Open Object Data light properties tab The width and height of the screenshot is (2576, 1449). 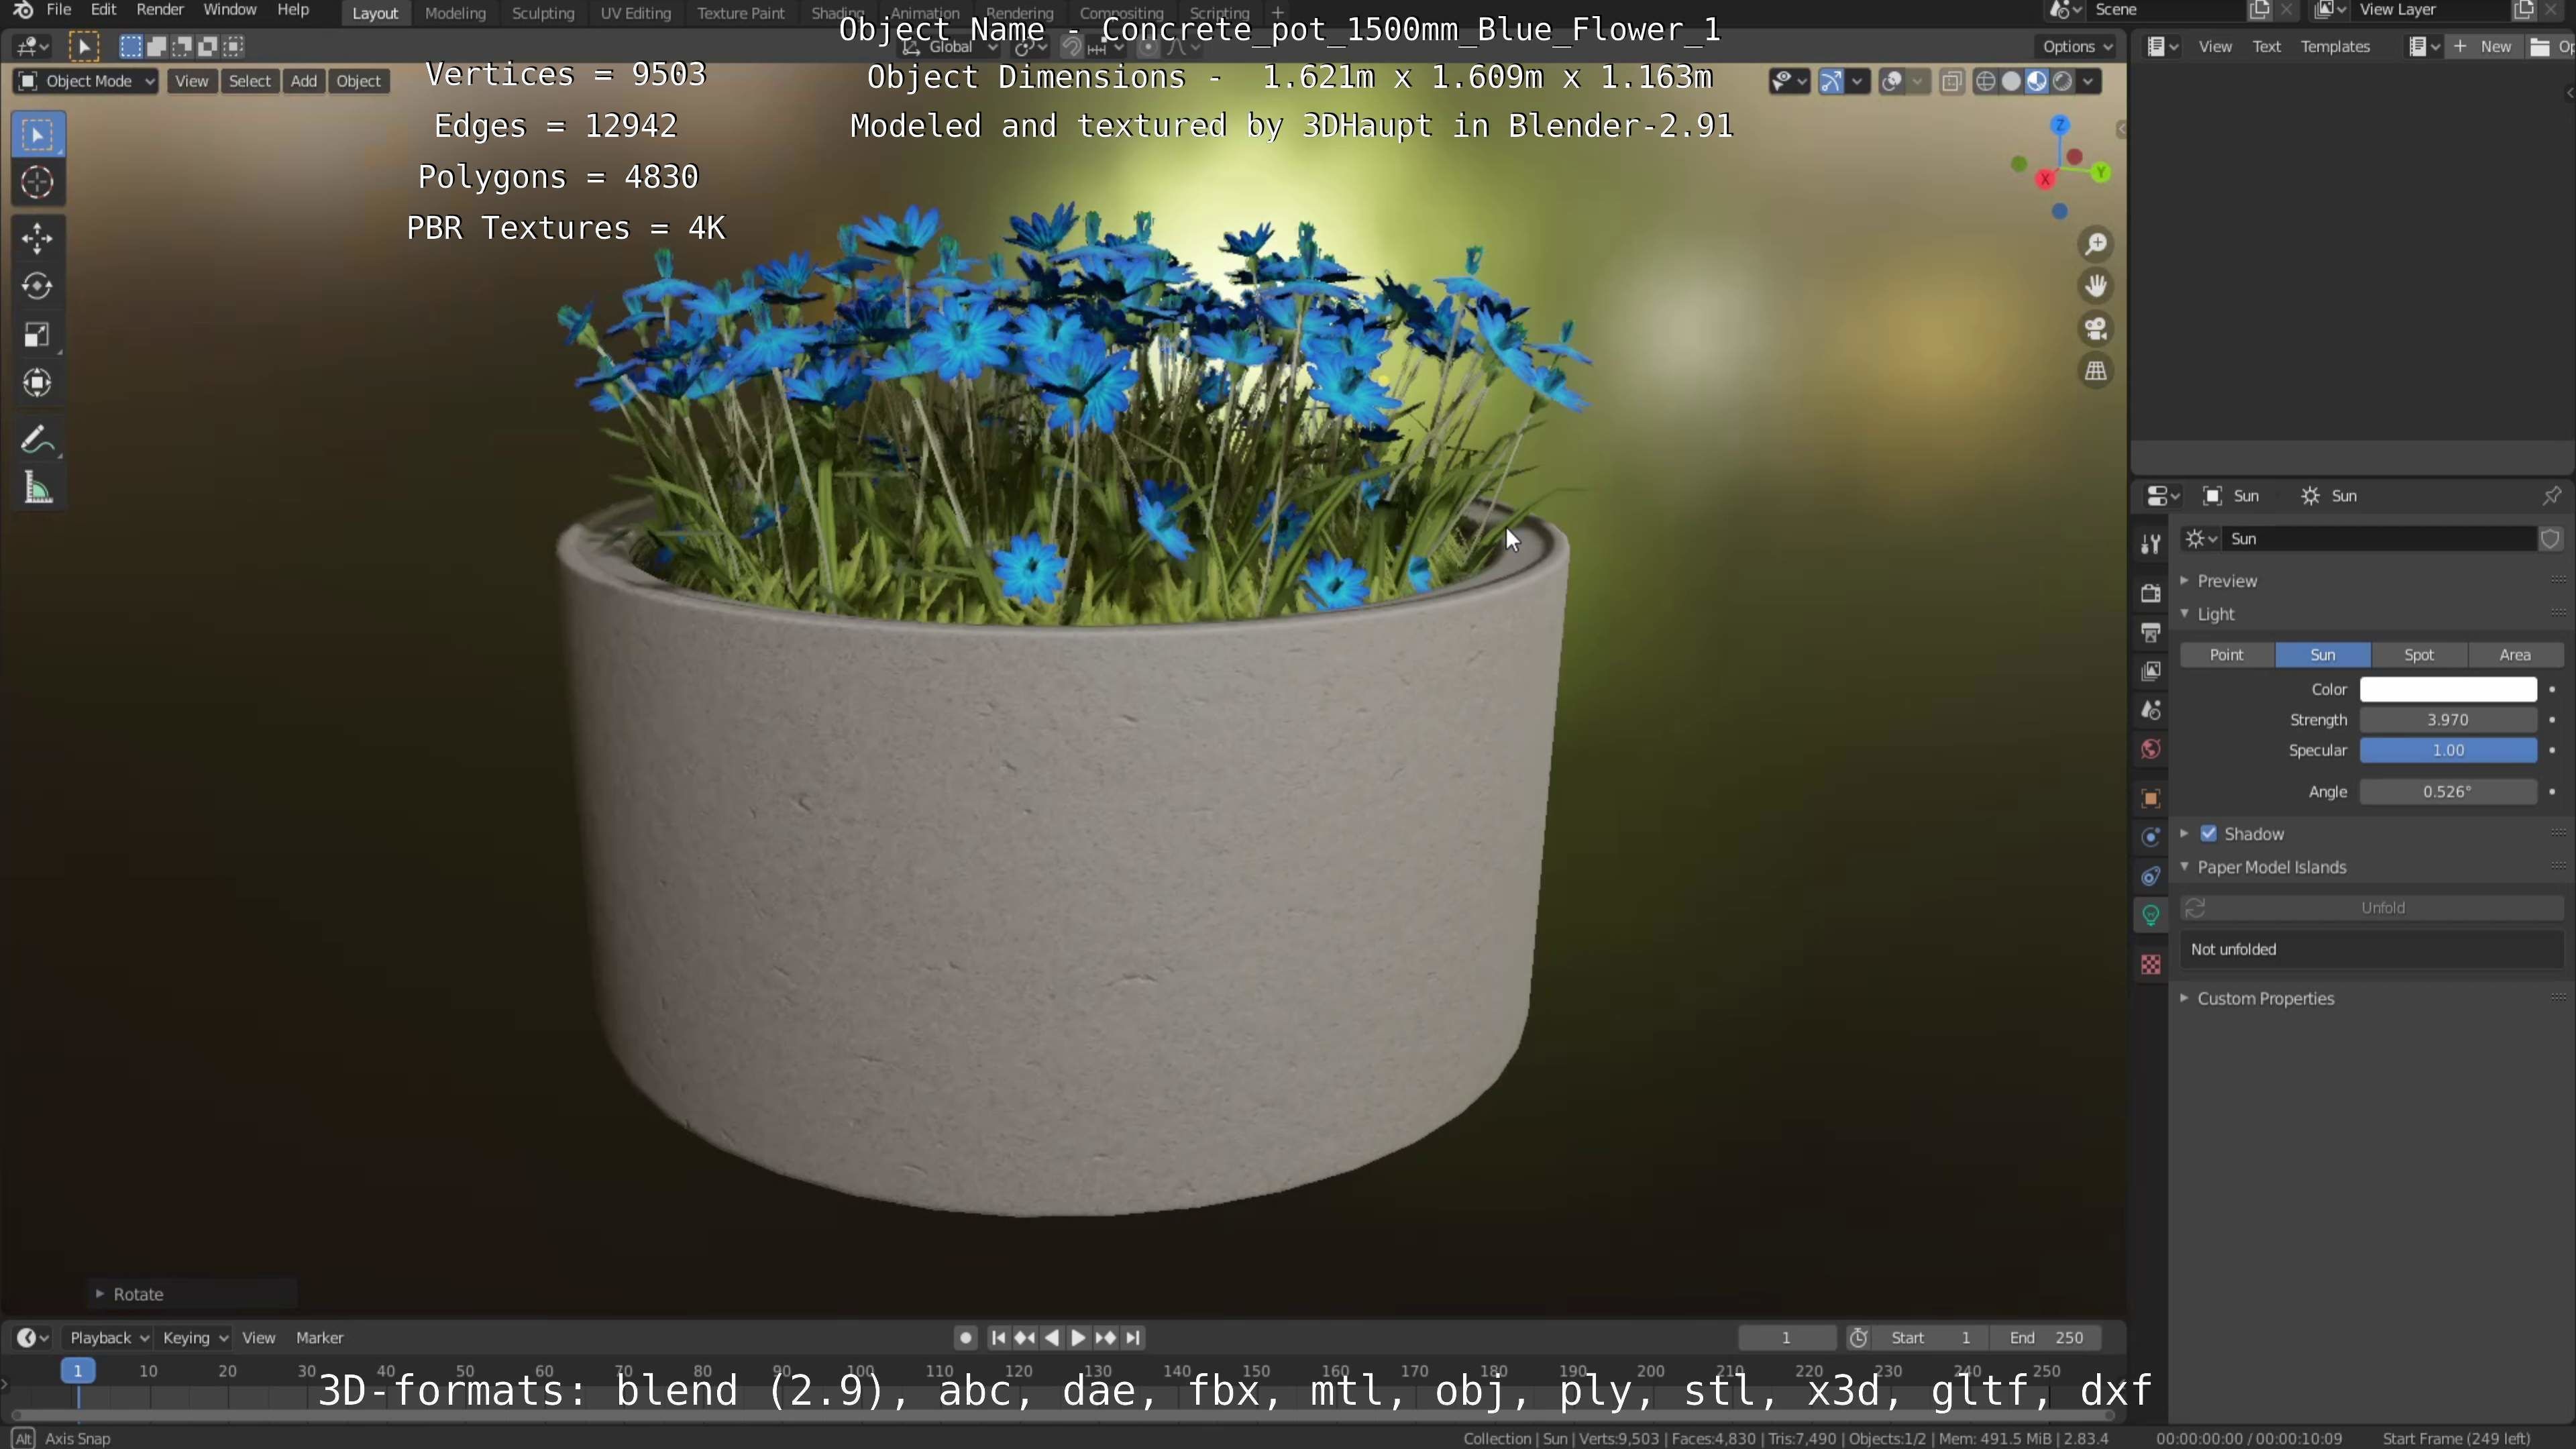pyautogui.click(x=2150, y=915)
